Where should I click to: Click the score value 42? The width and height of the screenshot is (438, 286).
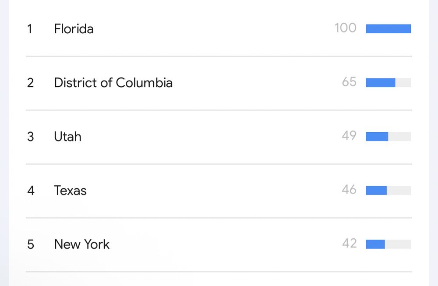[350, 244]
